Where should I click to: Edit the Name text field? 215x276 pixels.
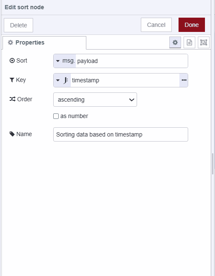click(x=121, y=134)
